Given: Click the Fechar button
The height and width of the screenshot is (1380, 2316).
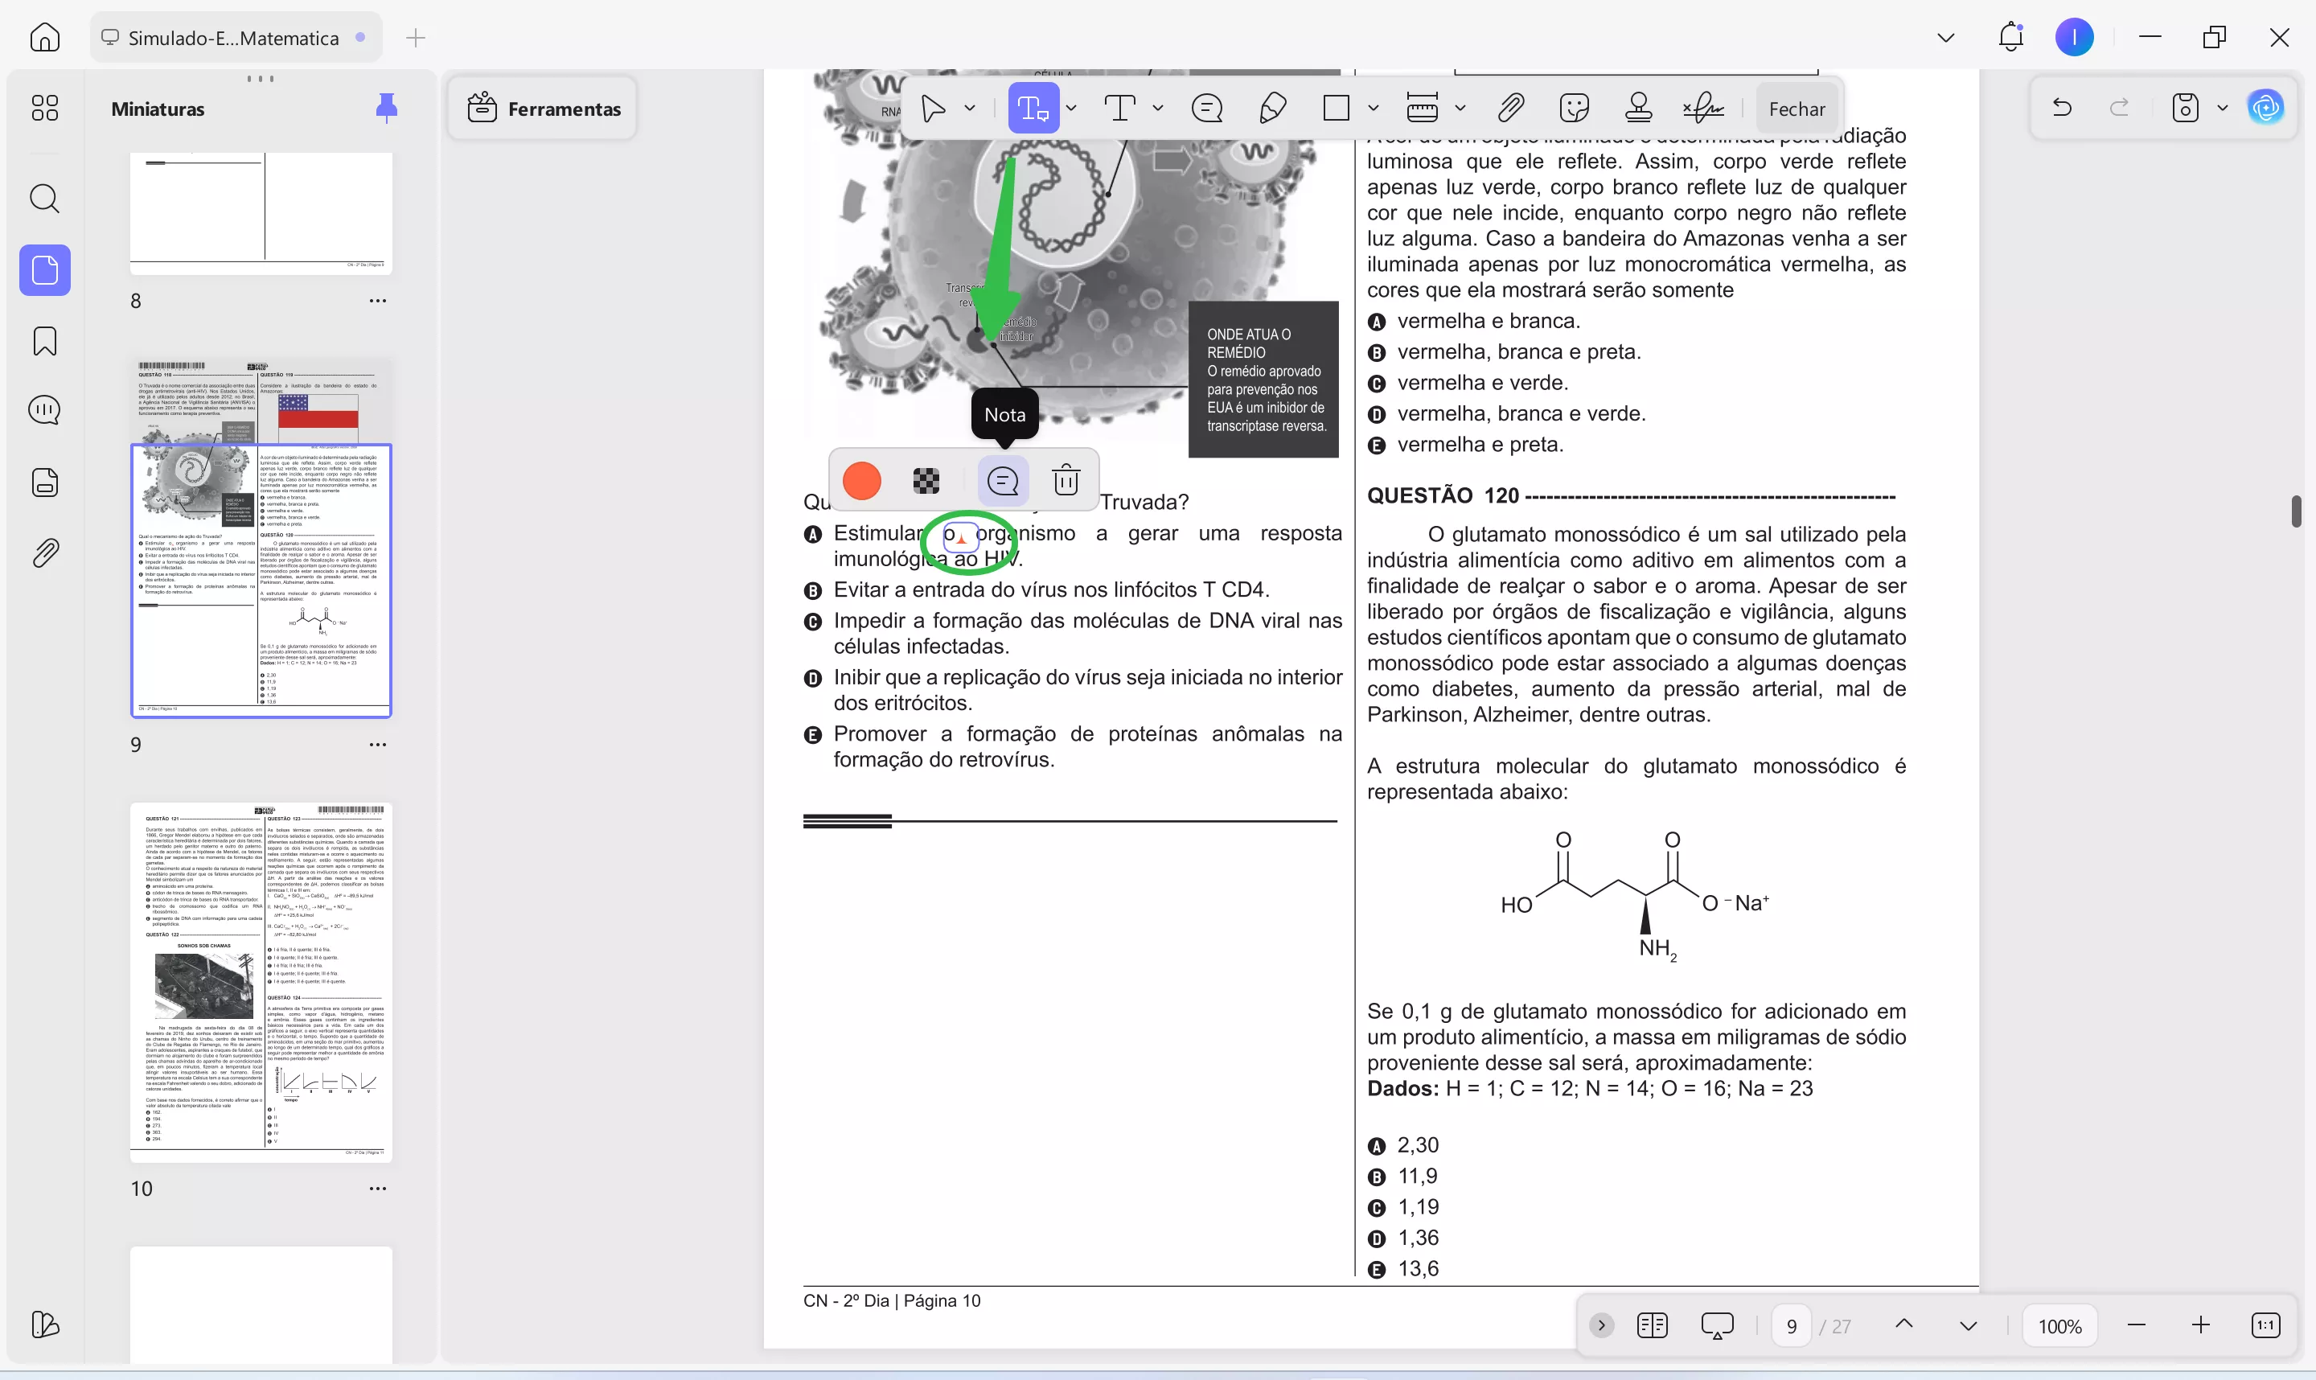Looking at the screenshot, I should (x=1797, y=109).
